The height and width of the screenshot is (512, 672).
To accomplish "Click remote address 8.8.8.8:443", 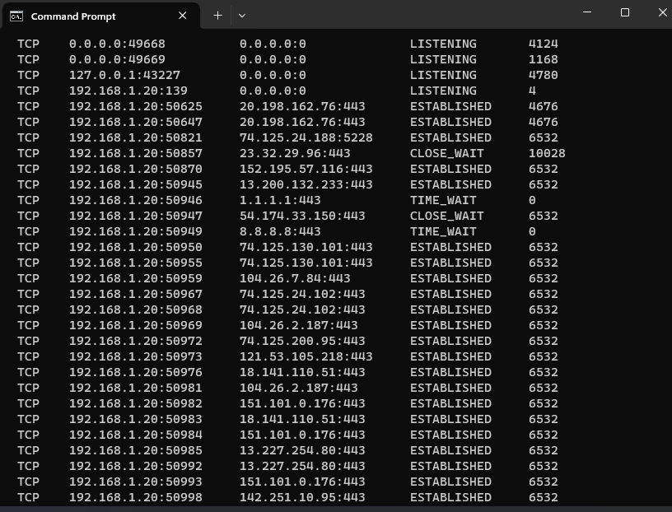I will 280,231.
